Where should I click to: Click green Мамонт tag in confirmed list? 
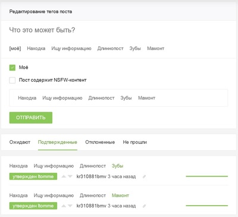coord(120,196)
